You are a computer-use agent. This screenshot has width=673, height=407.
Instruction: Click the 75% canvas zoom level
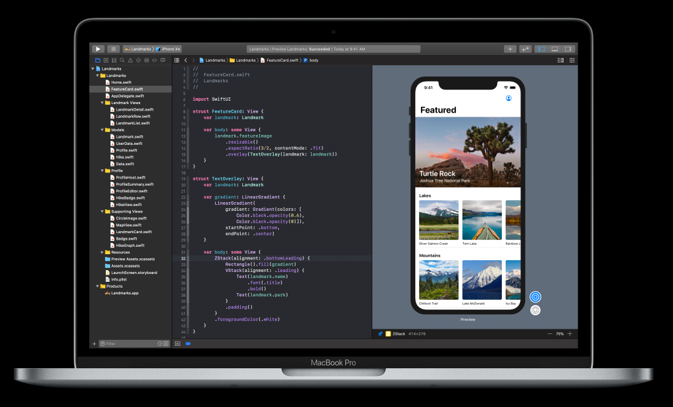(560, 333)
